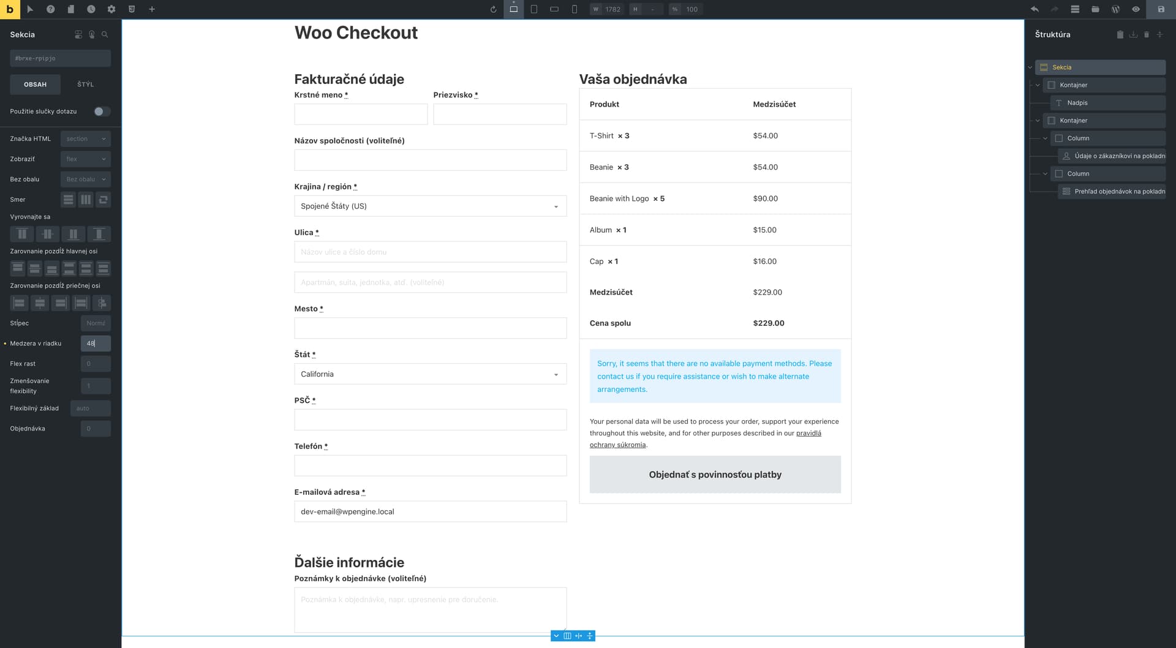1176x648 pixels.
Task: Open WordPress dashboard icon
Action: pos(1115,9)
